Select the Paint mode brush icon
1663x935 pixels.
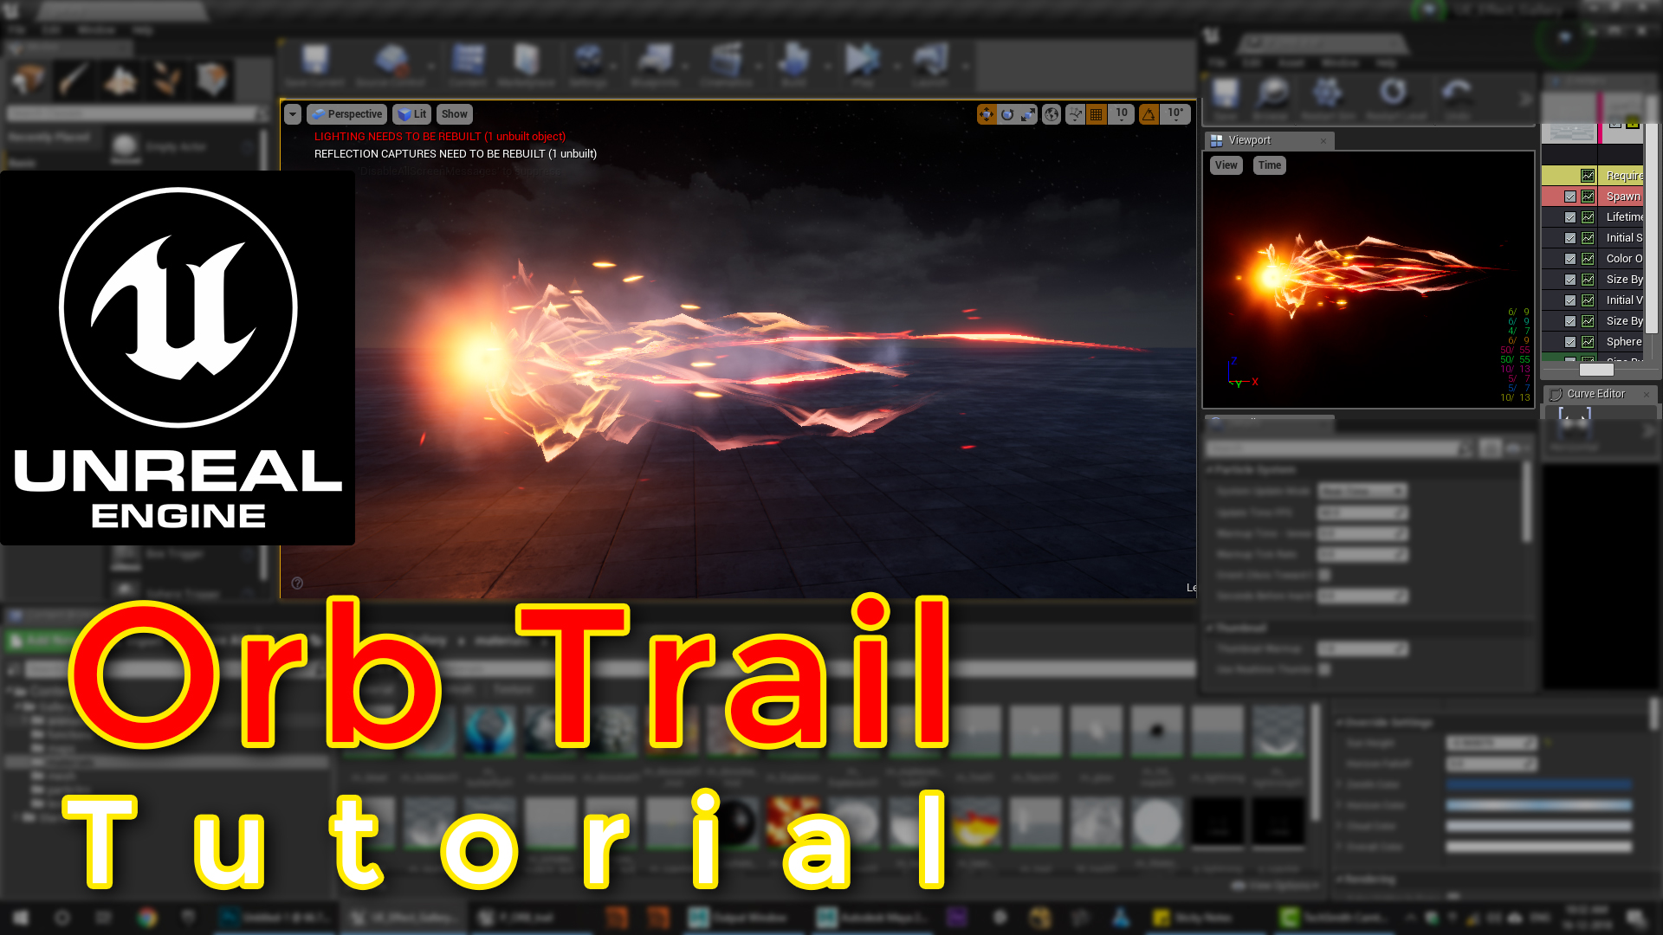pyautogui.click(x=74, y=81)
